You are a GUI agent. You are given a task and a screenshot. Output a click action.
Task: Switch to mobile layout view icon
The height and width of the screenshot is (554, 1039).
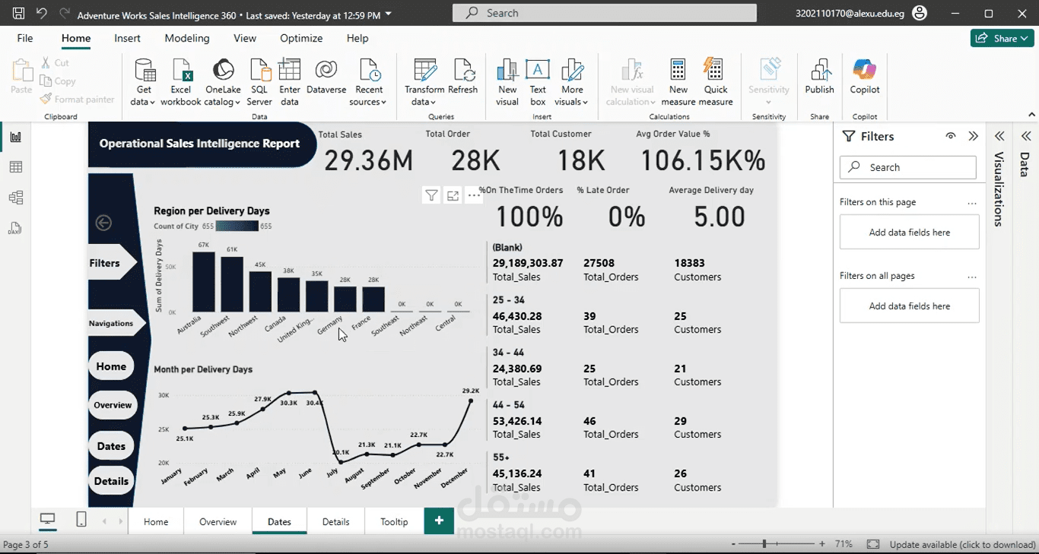(81, 520)
